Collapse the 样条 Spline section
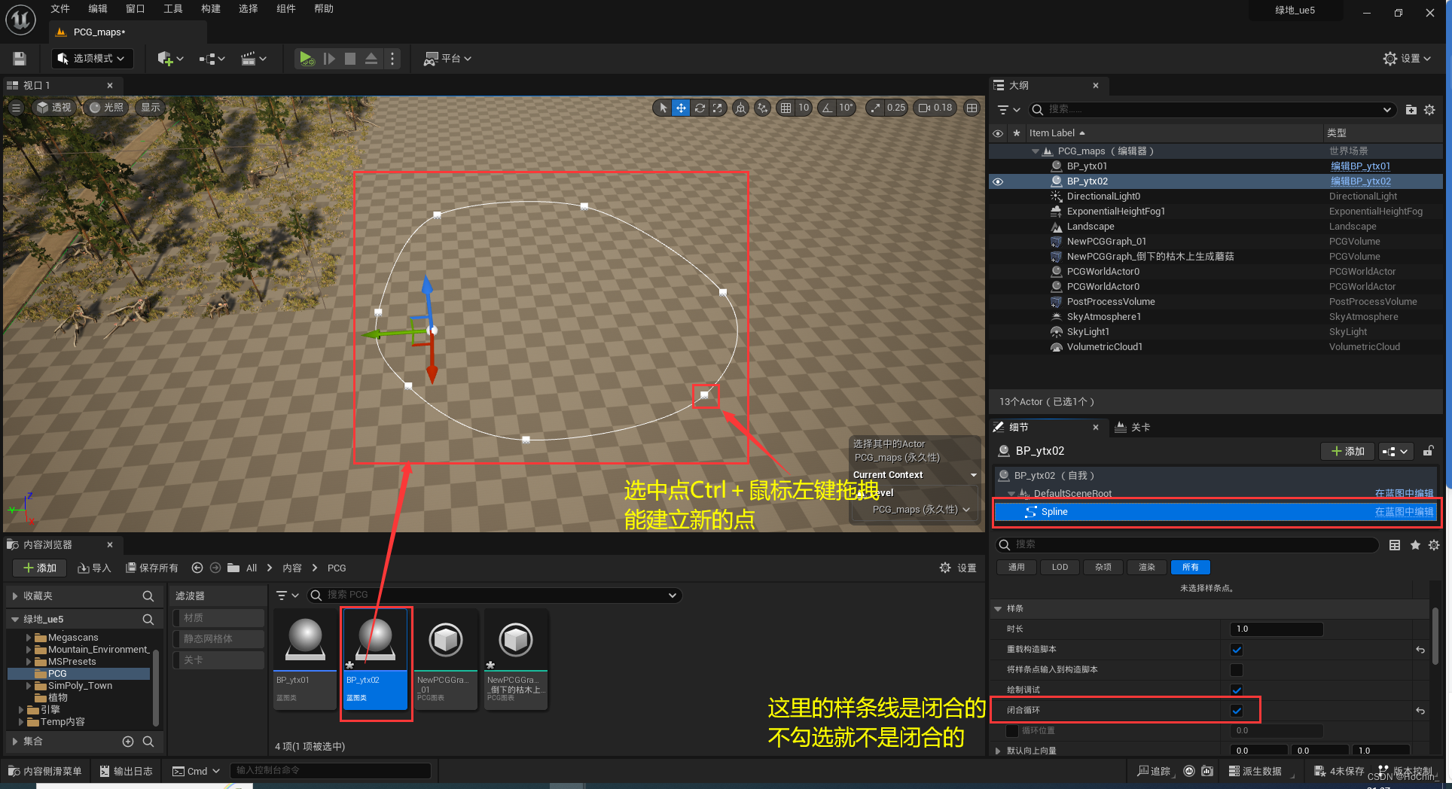 [998, 609]
